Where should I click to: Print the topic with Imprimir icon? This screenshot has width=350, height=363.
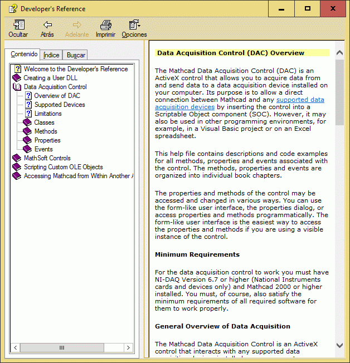pos(106,24)
